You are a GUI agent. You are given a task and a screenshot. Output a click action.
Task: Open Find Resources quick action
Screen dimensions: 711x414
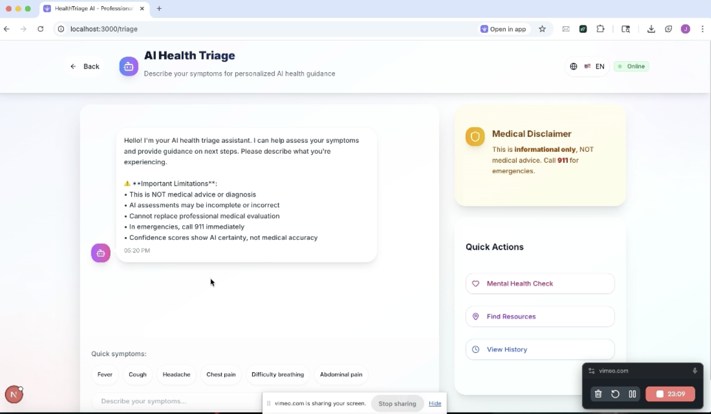tap(540, 317)
